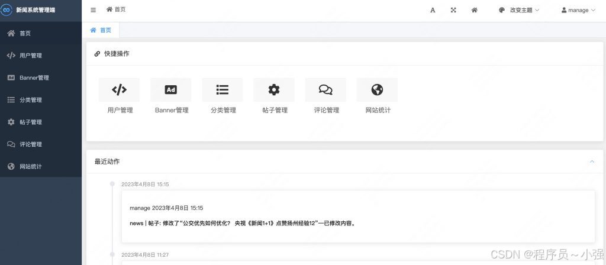Click the 'manage 2023年4月8日 15:15' line in card
Screen dimensions: 606x265
166,208
